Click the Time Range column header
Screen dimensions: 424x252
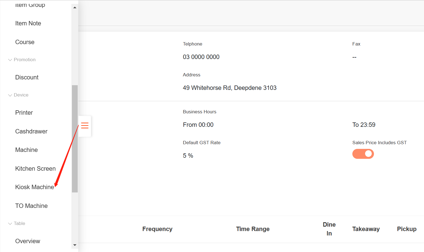(253, 229)
